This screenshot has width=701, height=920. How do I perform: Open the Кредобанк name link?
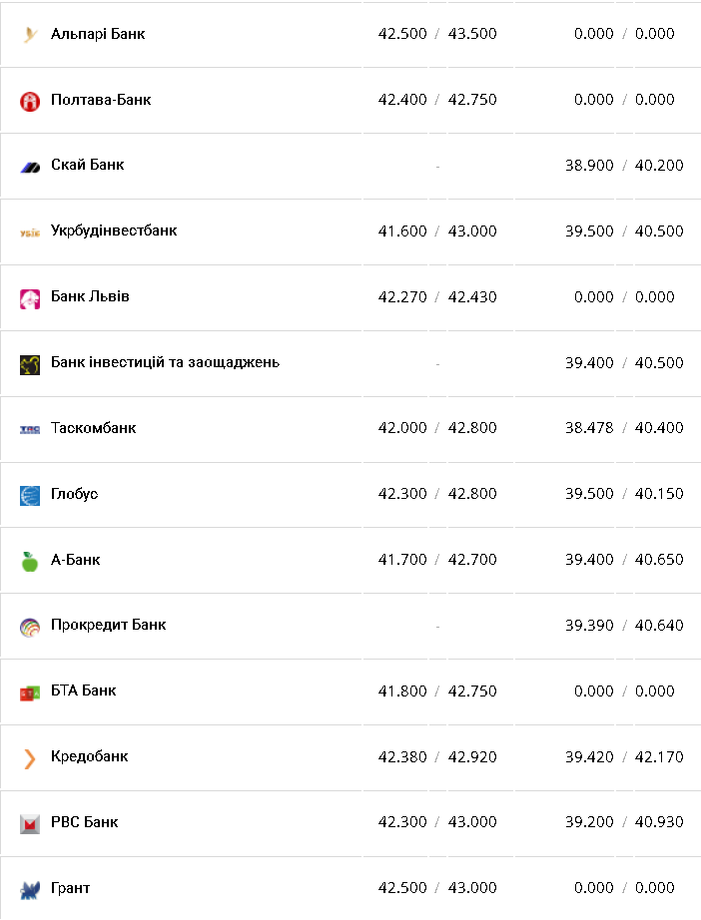coord(90,756)
